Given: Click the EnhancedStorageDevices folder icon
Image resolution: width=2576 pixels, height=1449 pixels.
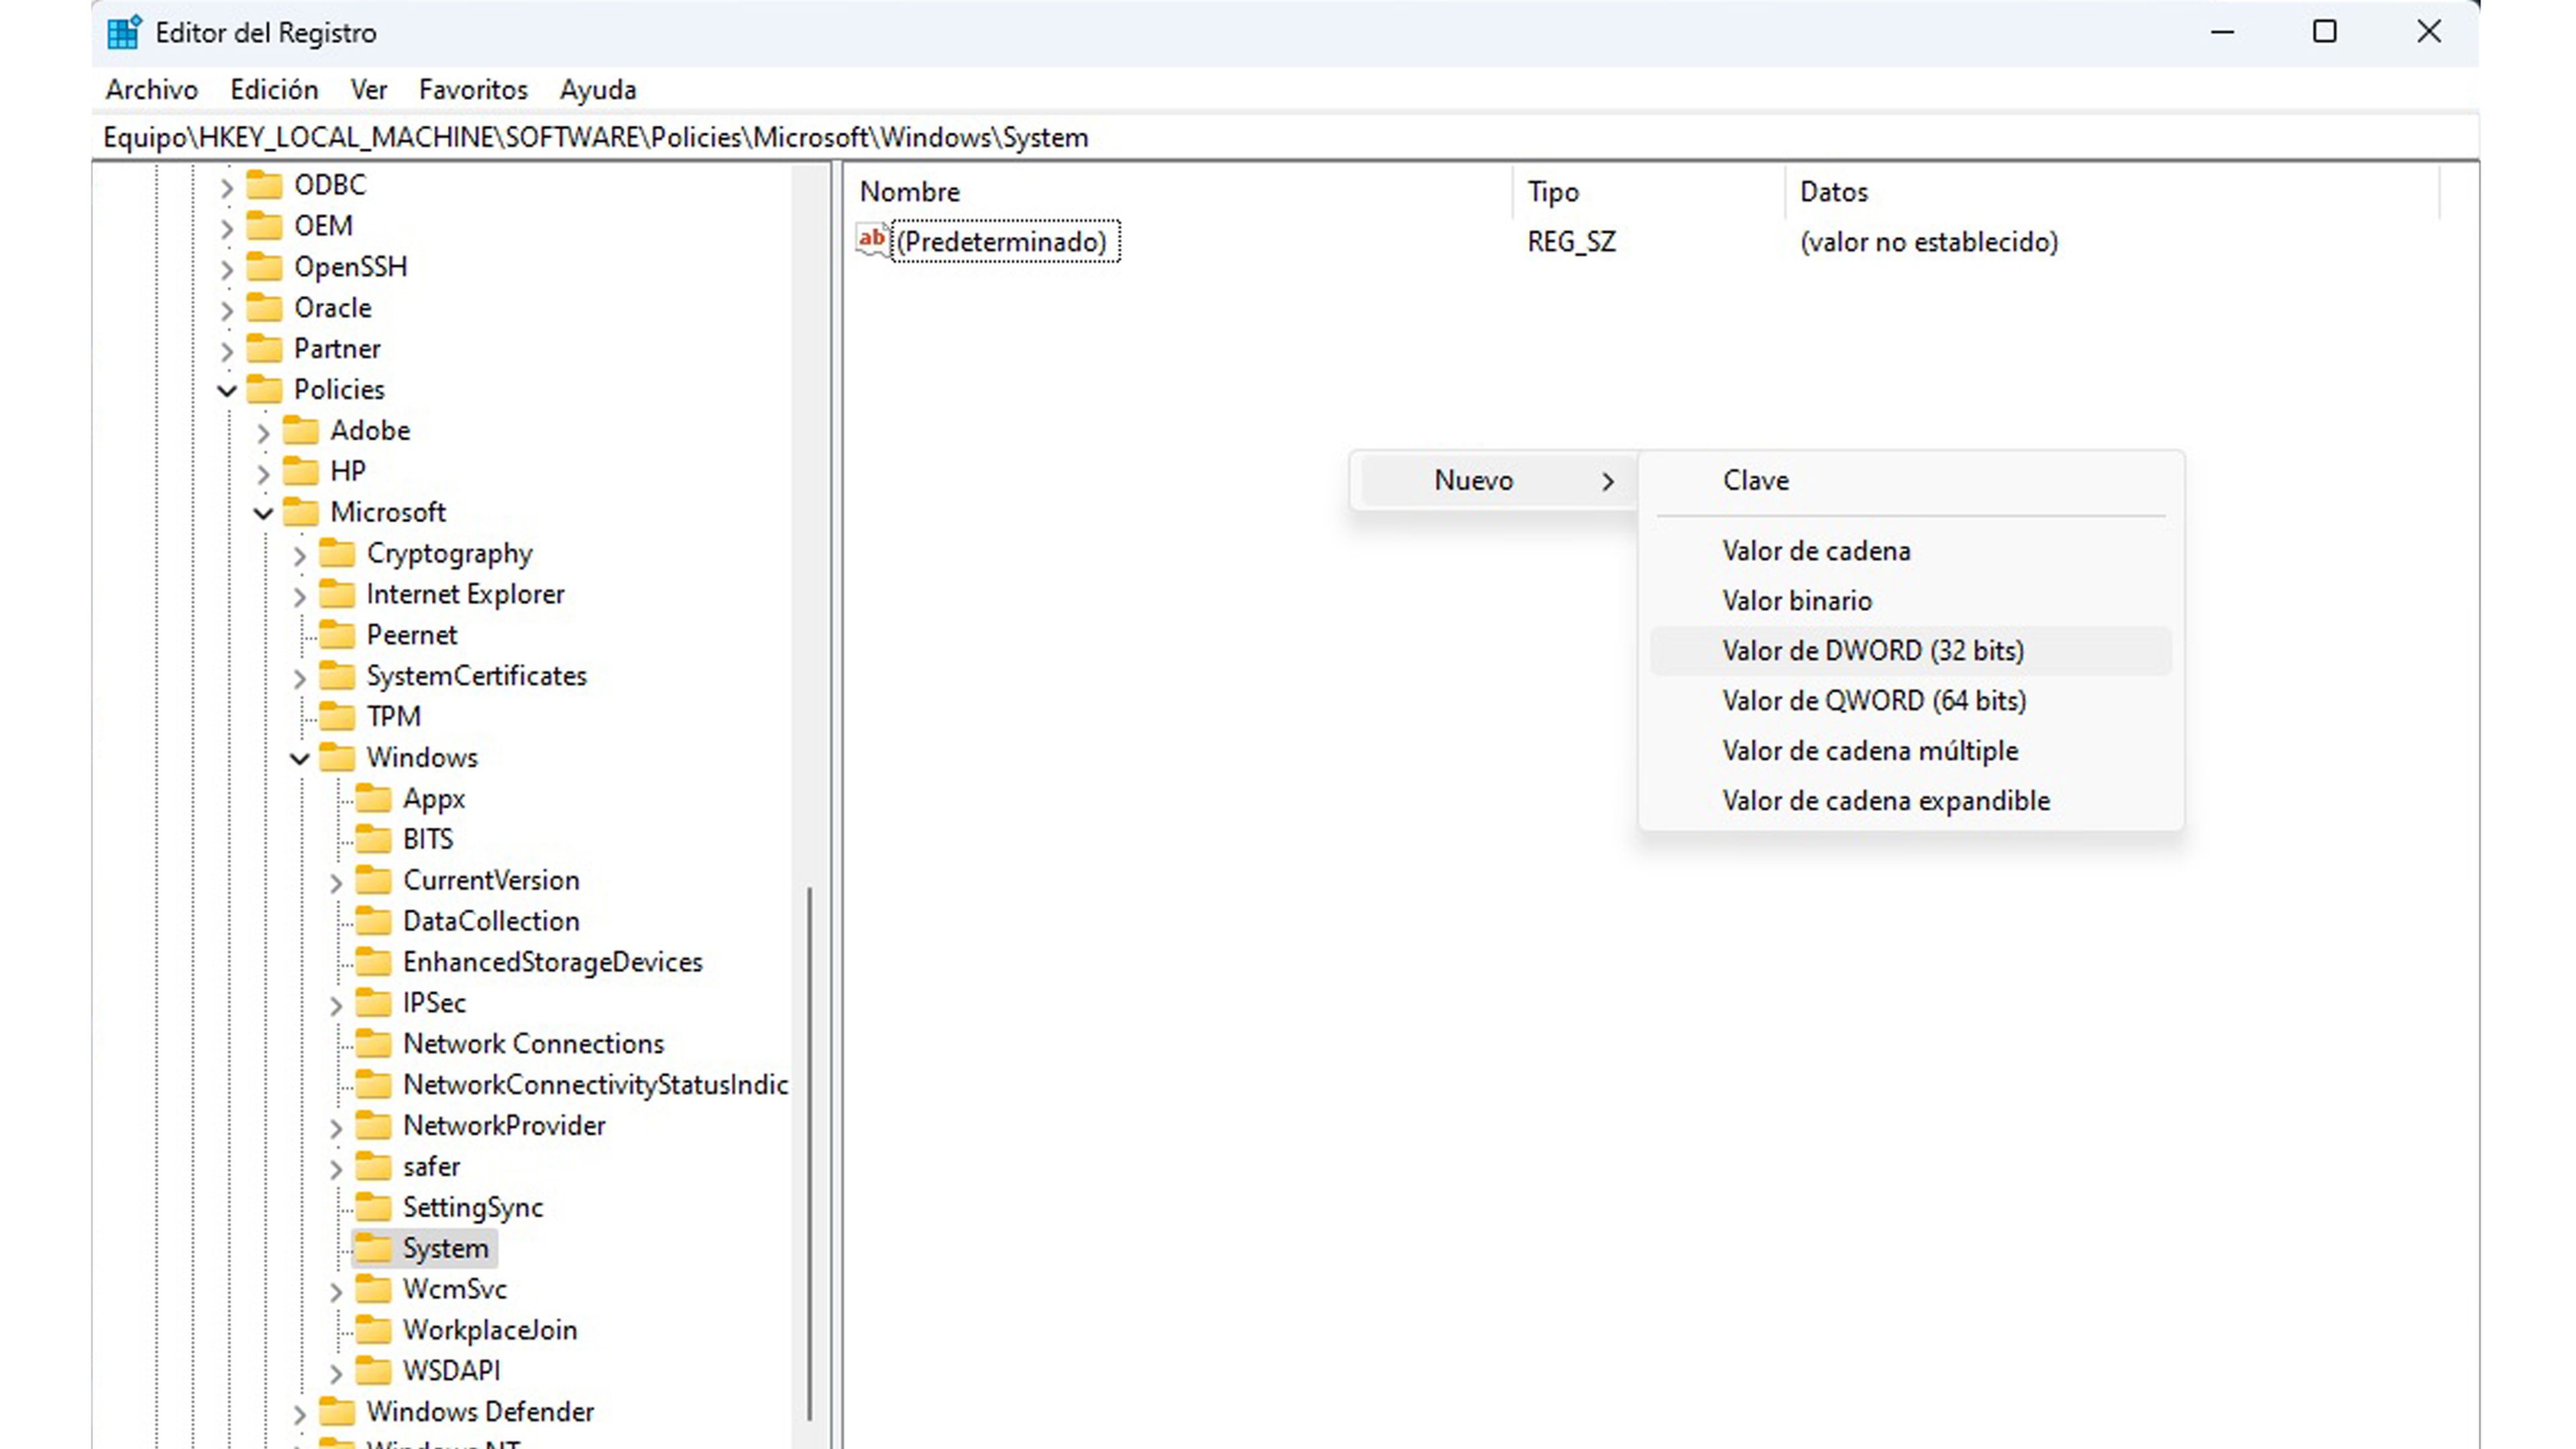Looking at the screenshot, I should pyautogui.click(x=374, y=962).
